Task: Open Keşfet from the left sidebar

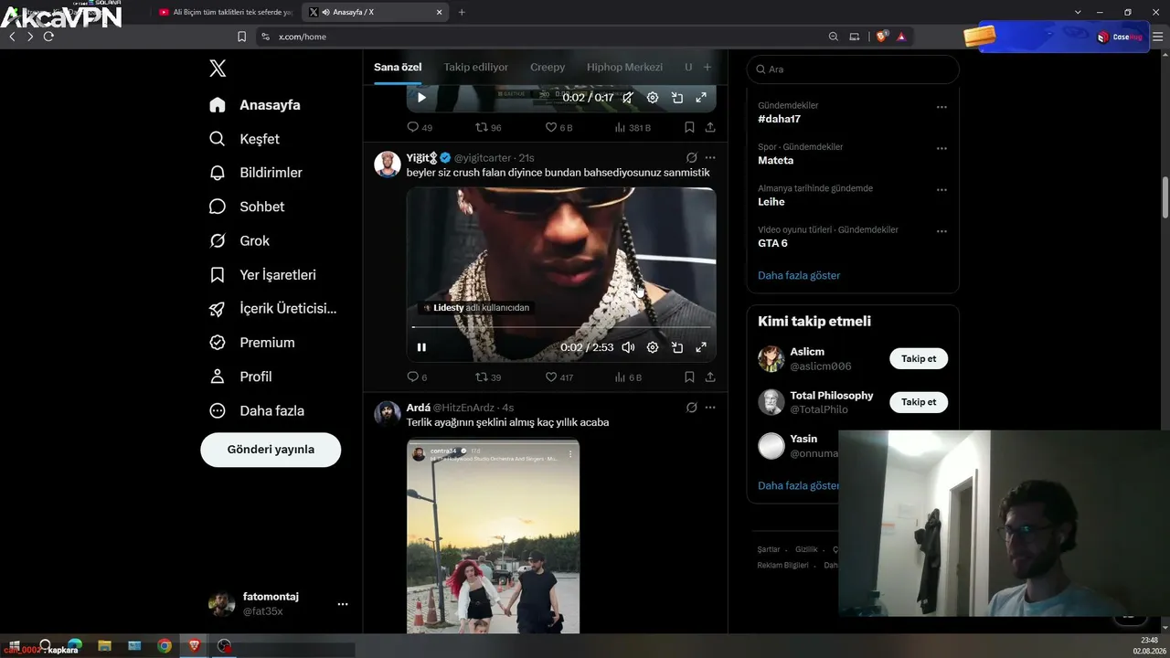Action: click(245, 139)
